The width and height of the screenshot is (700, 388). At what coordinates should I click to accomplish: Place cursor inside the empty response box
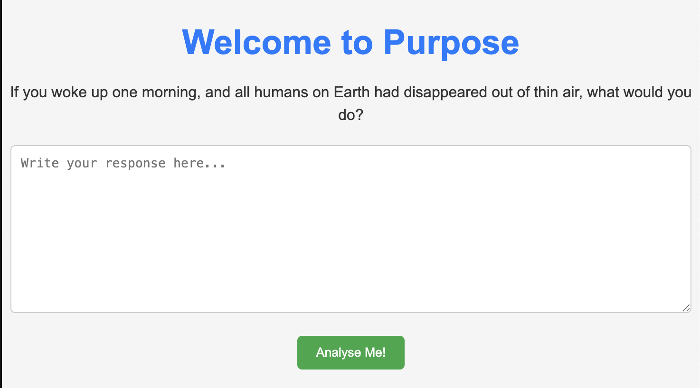[350, 229]
